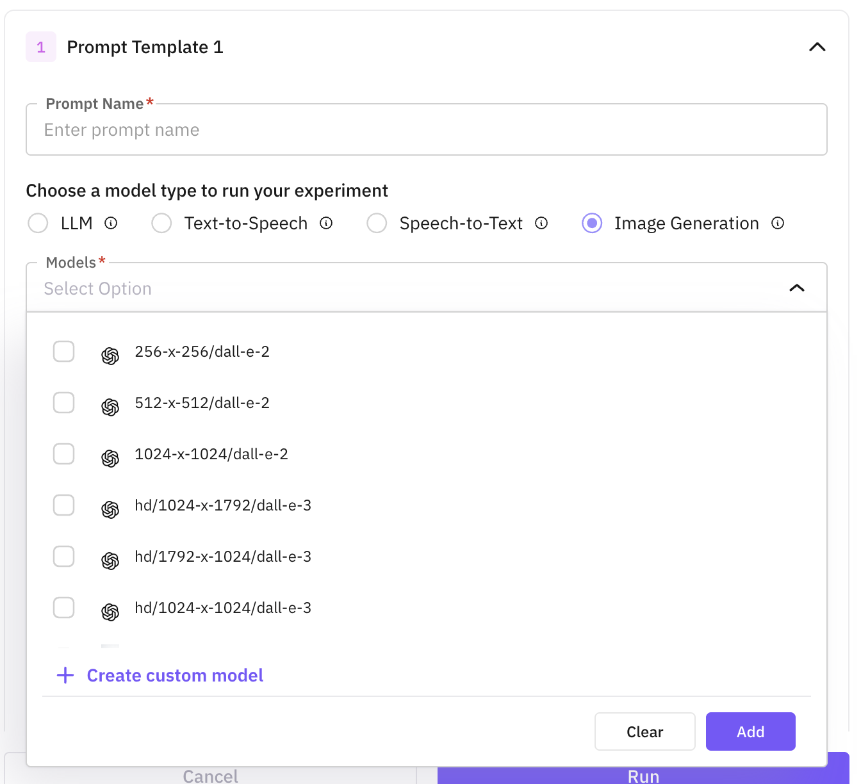Click the OpenAI logo for 256-x-256/dall-e-2
Screen dimensions: 861x784
pyautogui.click(x=110, y=355)
